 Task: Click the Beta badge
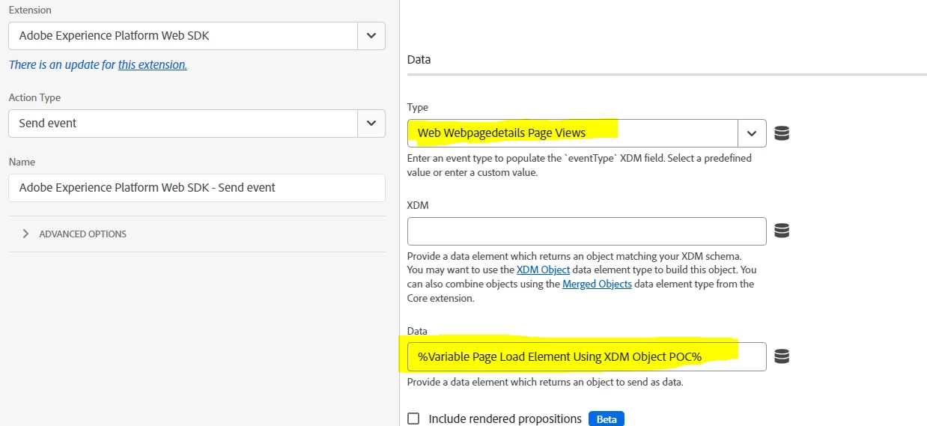607,419
